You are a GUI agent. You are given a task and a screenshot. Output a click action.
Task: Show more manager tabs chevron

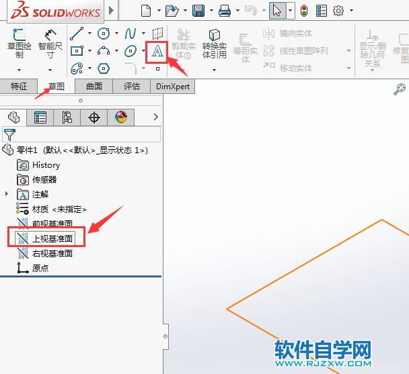tap(156, 117)
